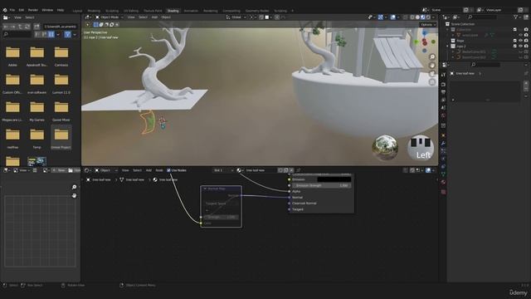
Task: Switch viewport to wireframe shading
Action: [x=412, y=17]
